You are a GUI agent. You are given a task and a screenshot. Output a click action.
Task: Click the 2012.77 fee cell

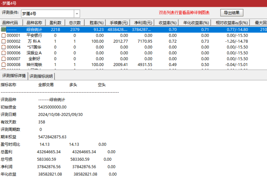(120, 41)
